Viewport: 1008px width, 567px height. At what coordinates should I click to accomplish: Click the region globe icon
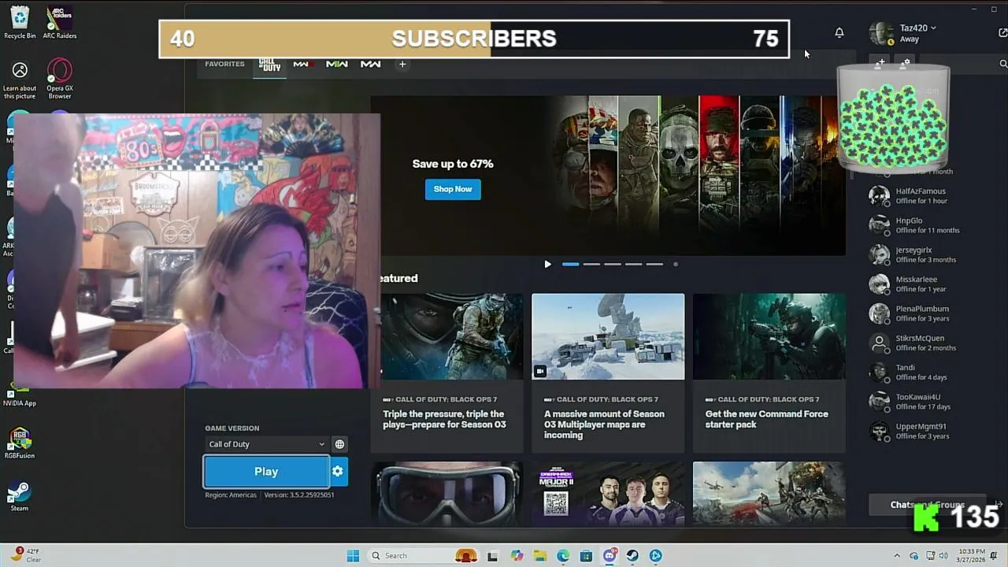[x=339, y=444]
